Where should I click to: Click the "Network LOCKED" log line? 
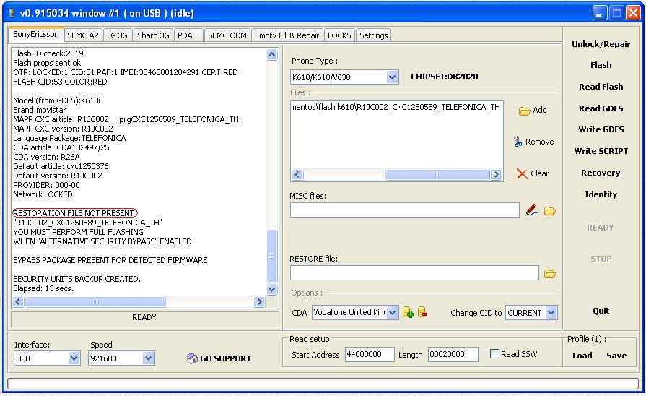(43, 194)
